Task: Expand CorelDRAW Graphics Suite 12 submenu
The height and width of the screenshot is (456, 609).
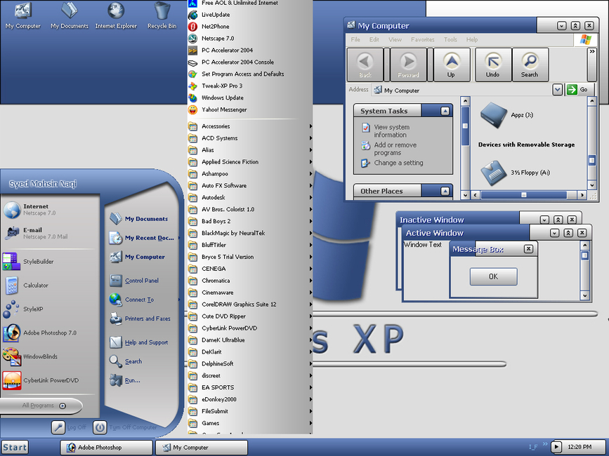Action: [x=250, y=304]
